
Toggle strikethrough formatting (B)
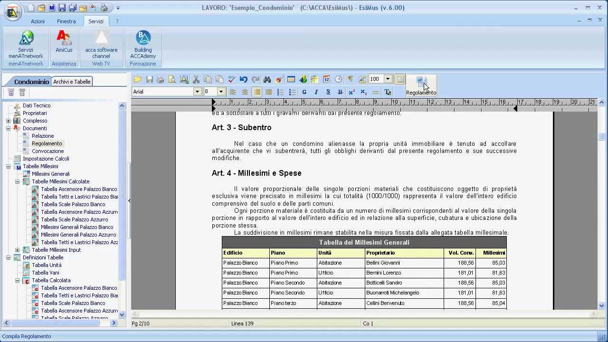click(x=340, y=92)
